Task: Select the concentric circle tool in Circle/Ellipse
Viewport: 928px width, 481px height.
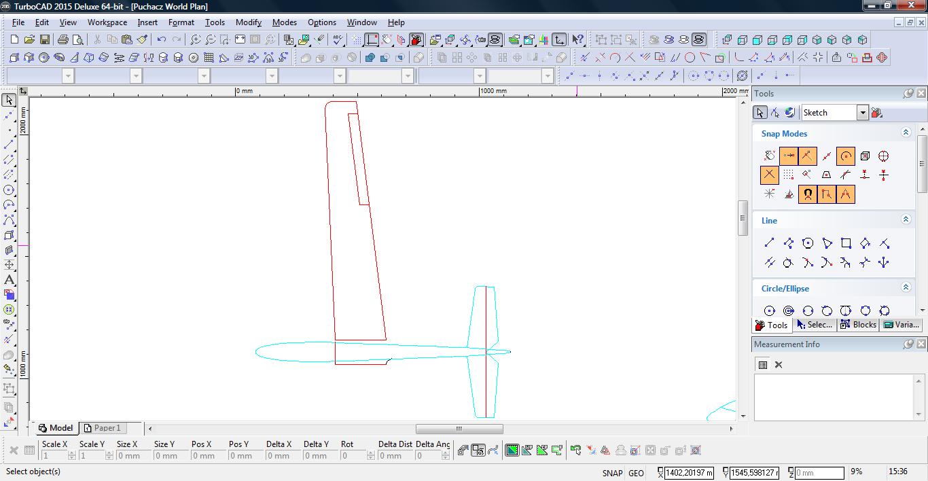Action: [x=789, y=311]
